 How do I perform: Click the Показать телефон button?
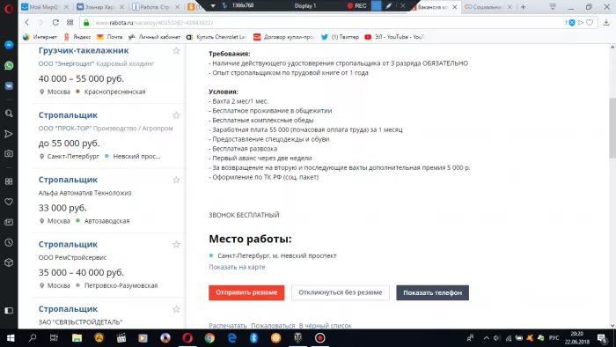tap(433, 292)
